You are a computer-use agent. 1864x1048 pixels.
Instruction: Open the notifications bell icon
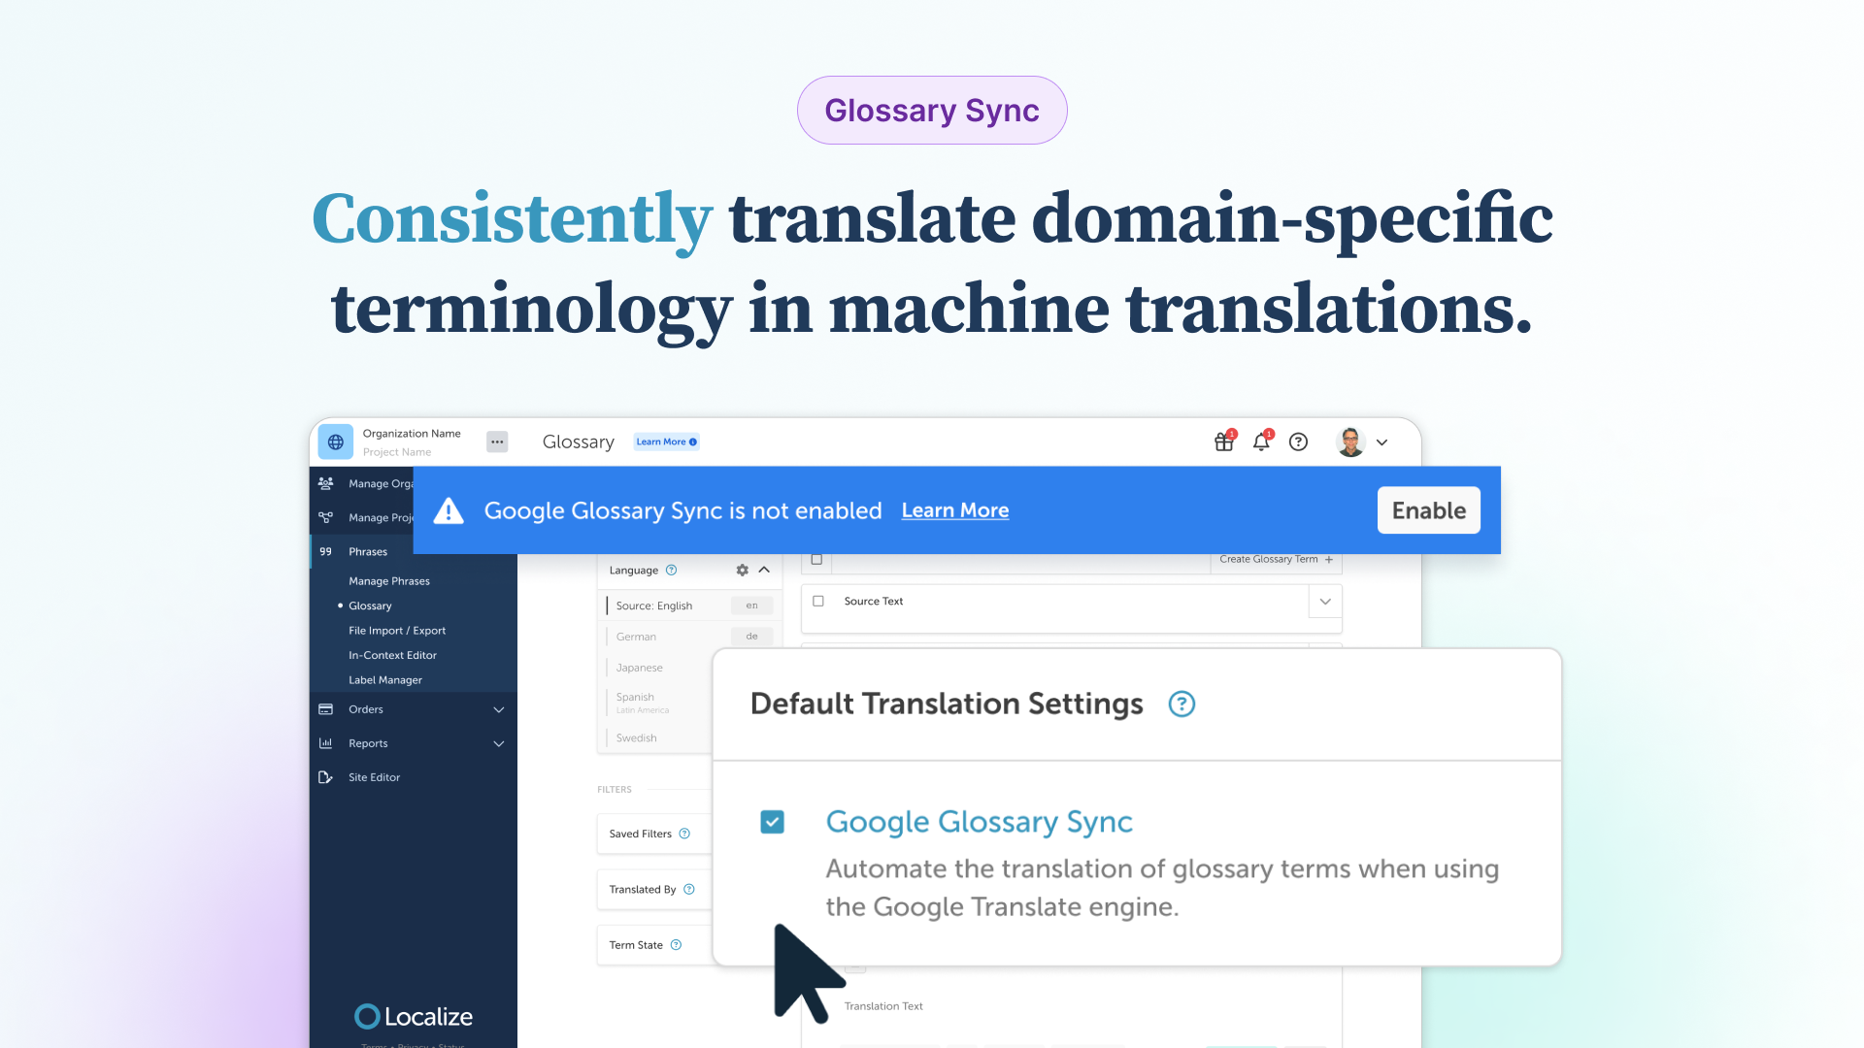[x=1261, y=442]
